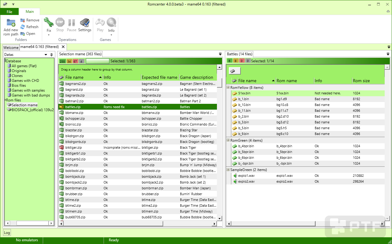Collapse the SampleGreen (2 items) group

228,170
